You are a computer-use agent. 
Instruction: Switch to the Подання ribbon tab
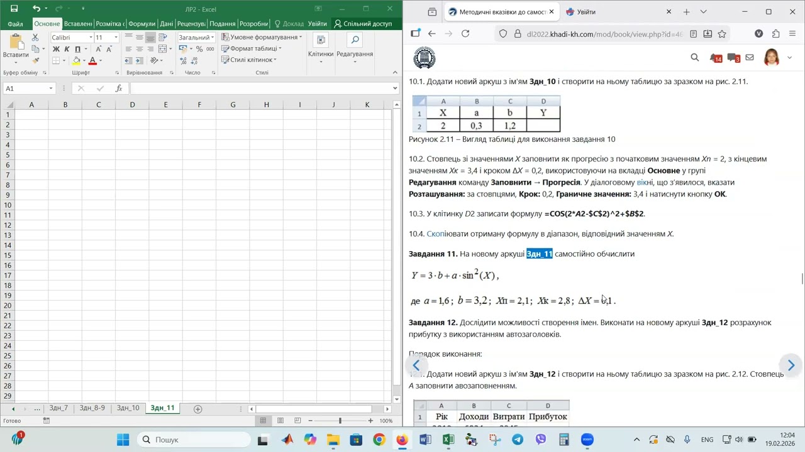(x=223, y=24)
